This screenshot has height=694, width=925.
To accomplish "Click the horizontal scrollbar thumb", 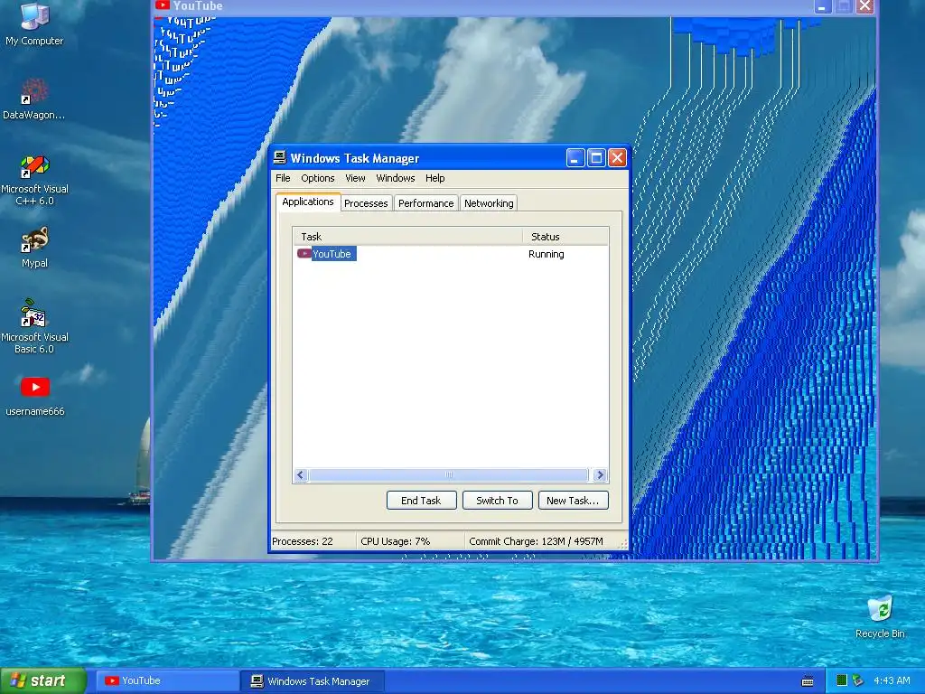I will click(x=448, y=475).
